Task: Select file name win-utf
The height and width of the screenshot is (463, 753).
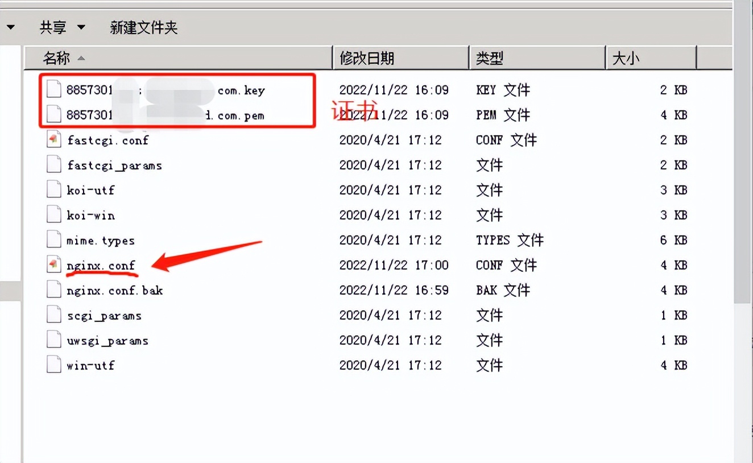Action: (90, 365)
